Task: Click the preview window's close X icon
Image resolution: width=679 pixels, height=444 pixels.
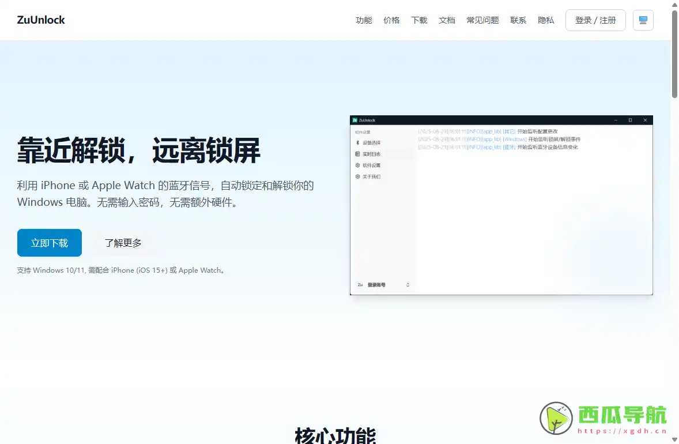Action: [645, 120]
